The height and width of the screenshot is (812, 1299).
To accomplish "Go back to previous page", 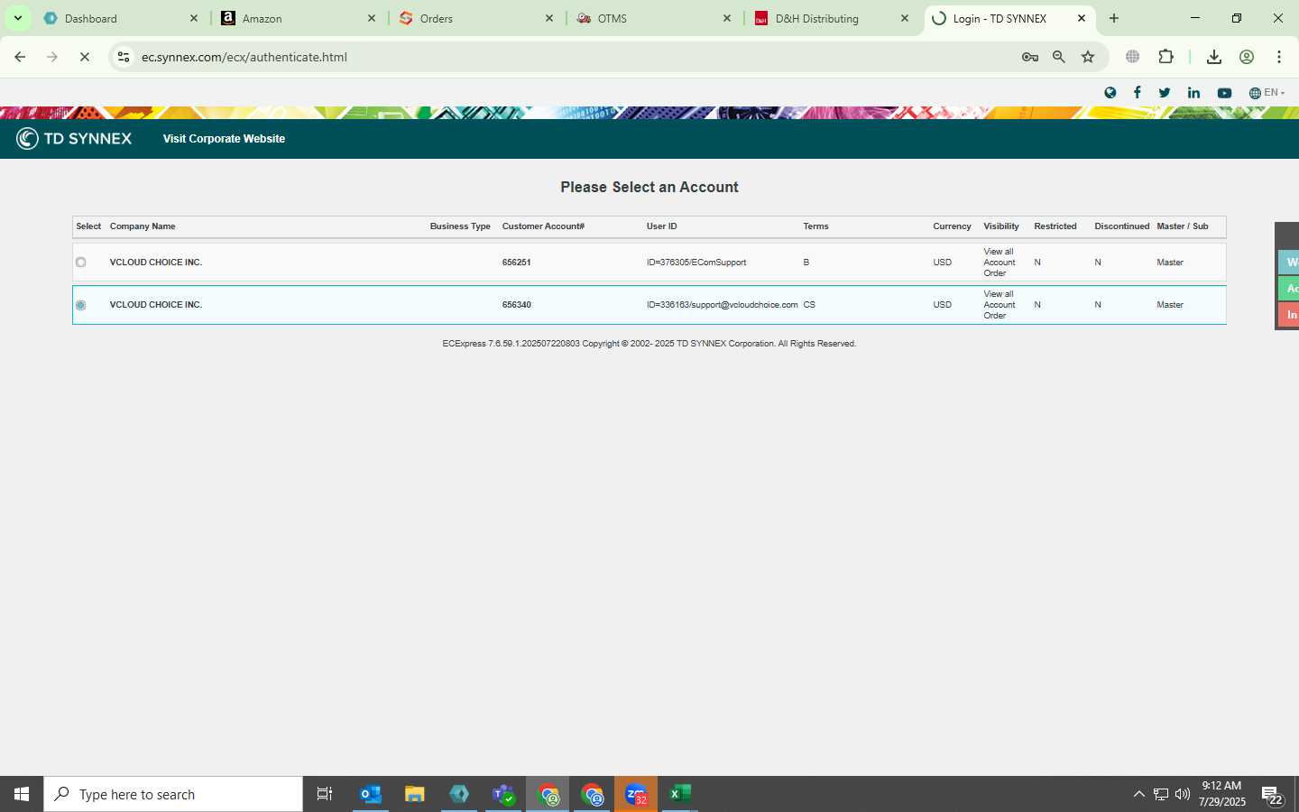I will [x=20, y=57].
